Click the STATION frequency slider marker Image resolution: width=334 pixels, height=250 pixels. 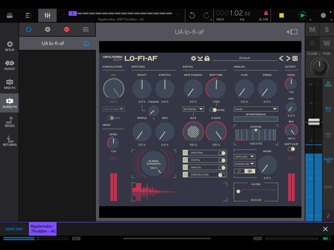click(256, 130)
